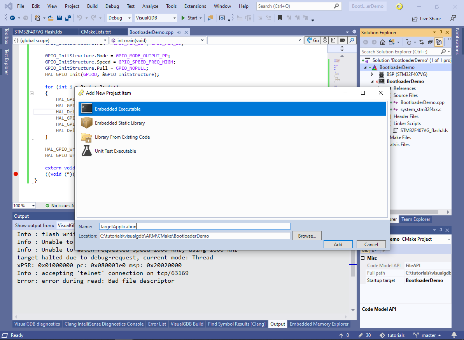Image resolution: width=464 pixels, height=340 pixels.
Task: Click the Home icon in Solution Explorer
Action: pos(383,42)
